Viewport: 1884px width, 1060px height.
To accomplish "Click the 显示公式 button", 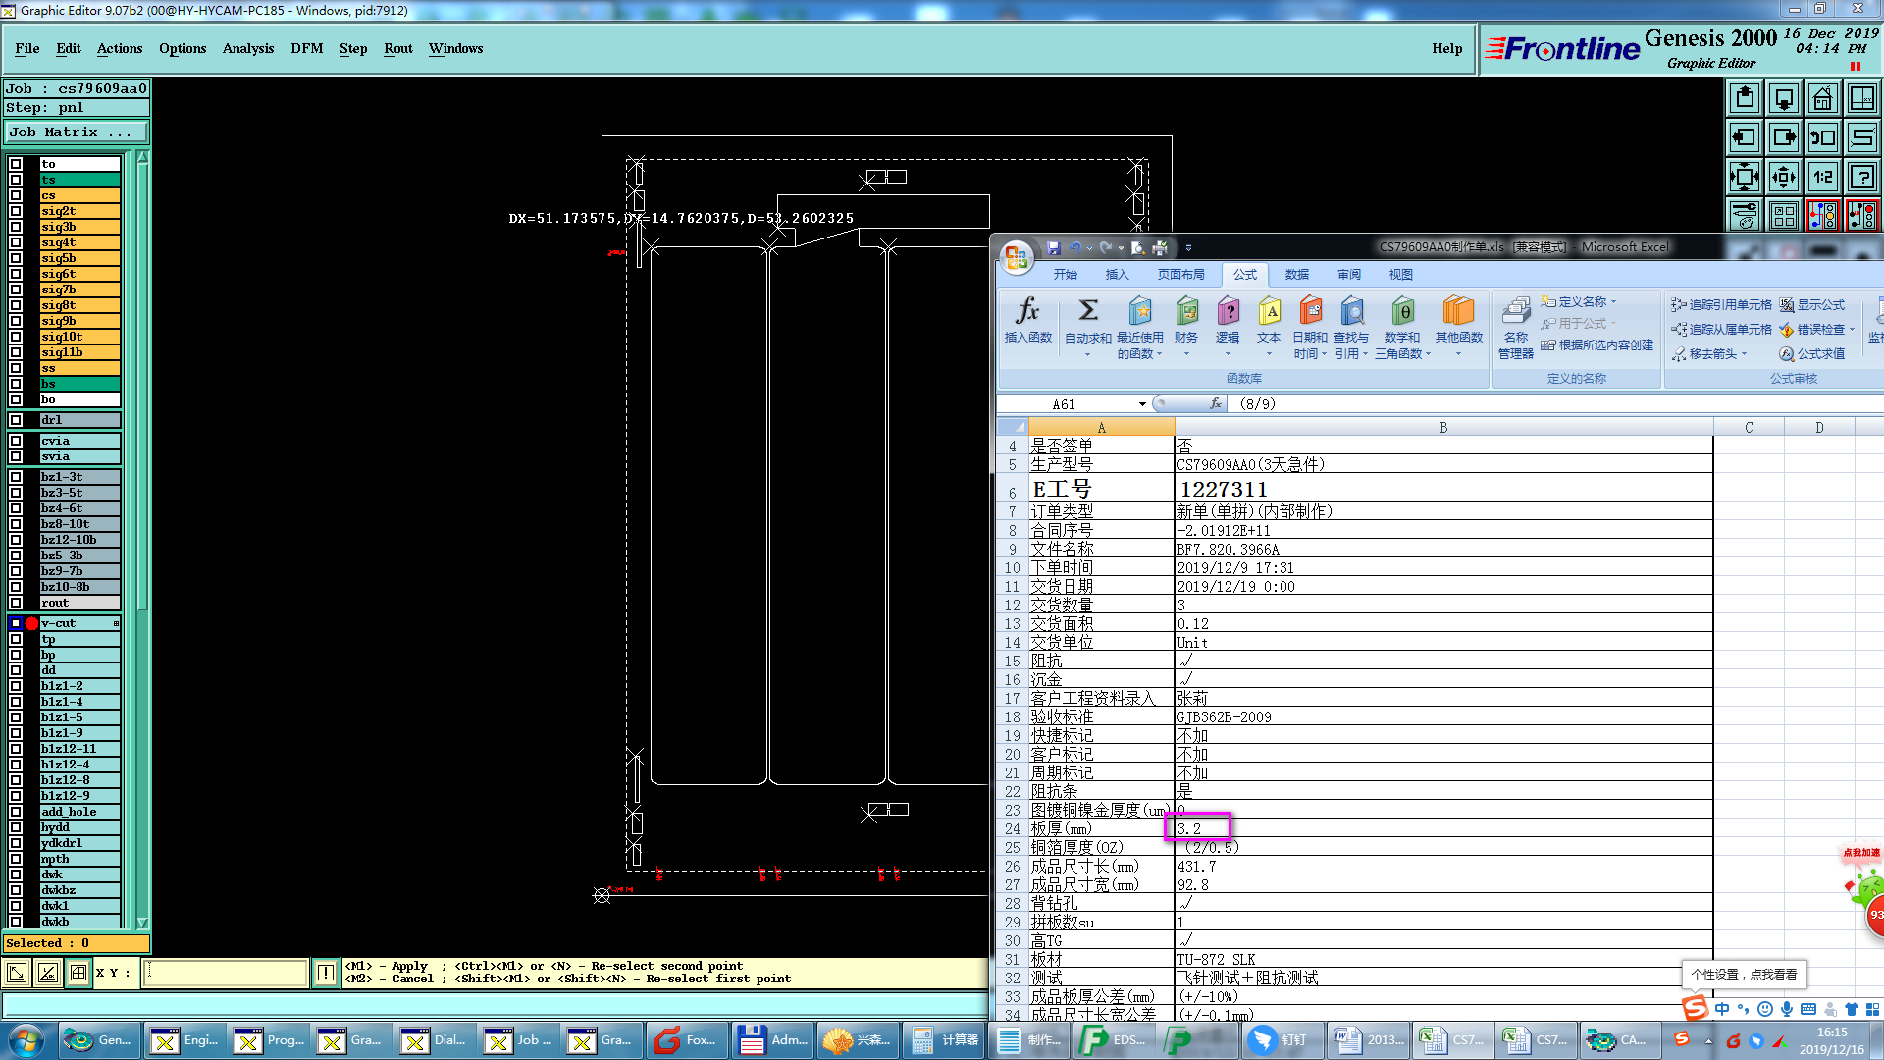I will tap(1812, 305).
